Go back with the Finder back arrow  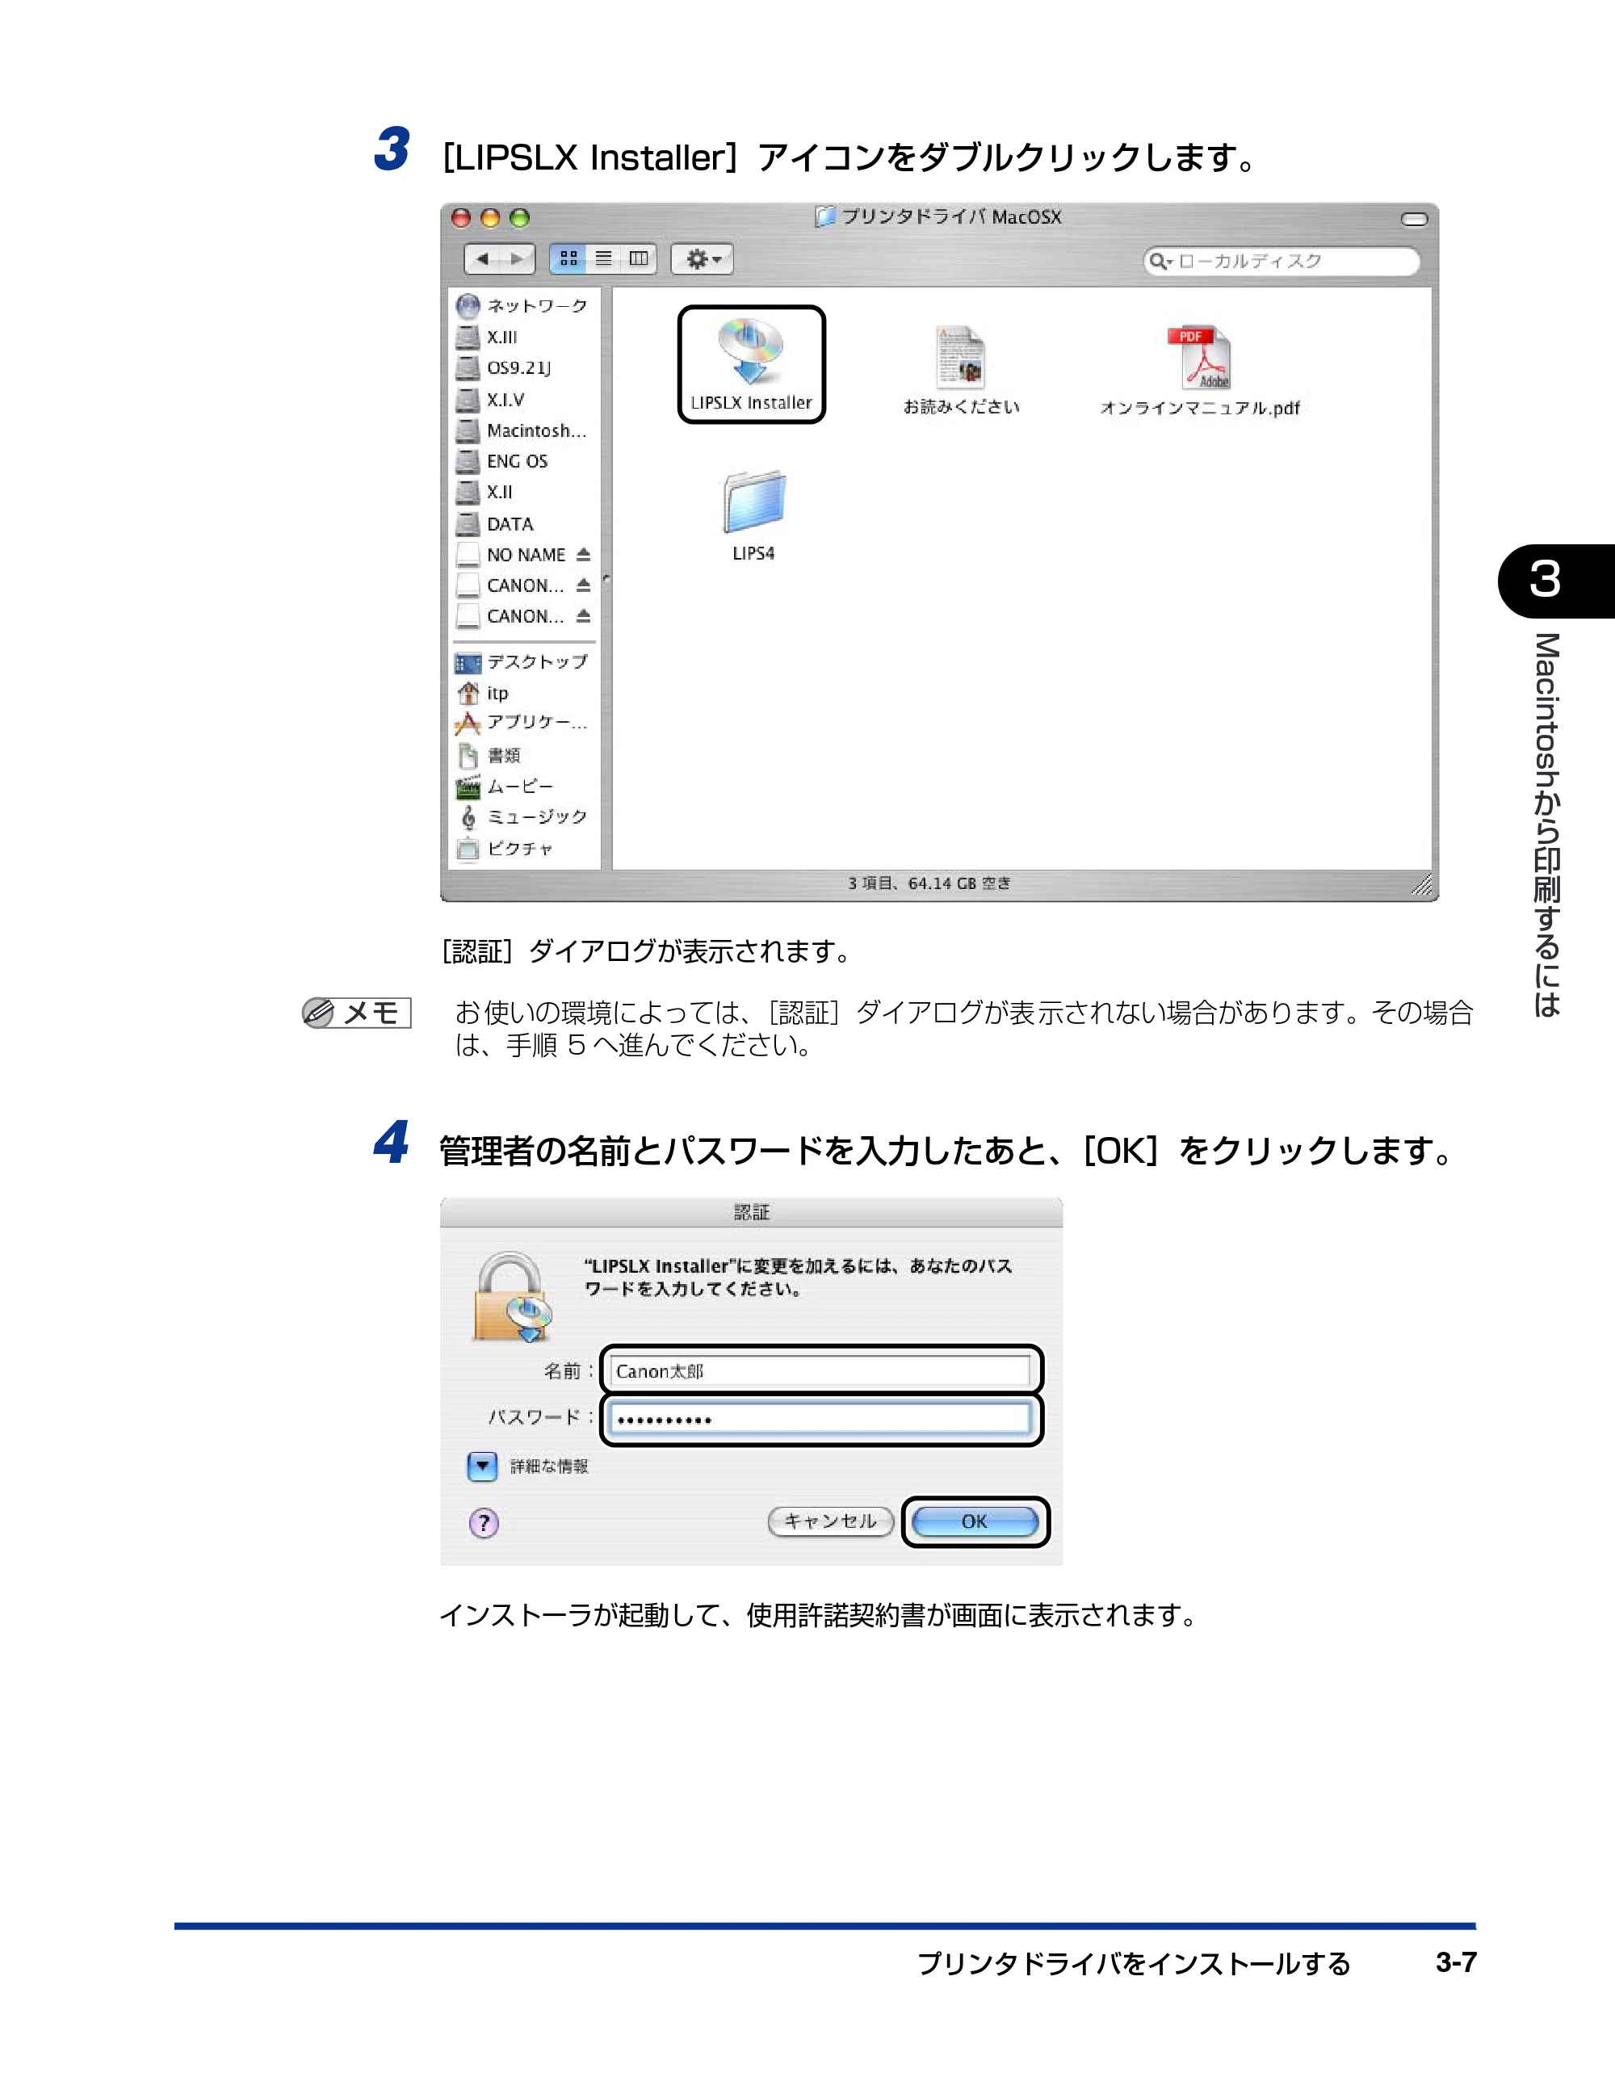(x=482, y=258)
